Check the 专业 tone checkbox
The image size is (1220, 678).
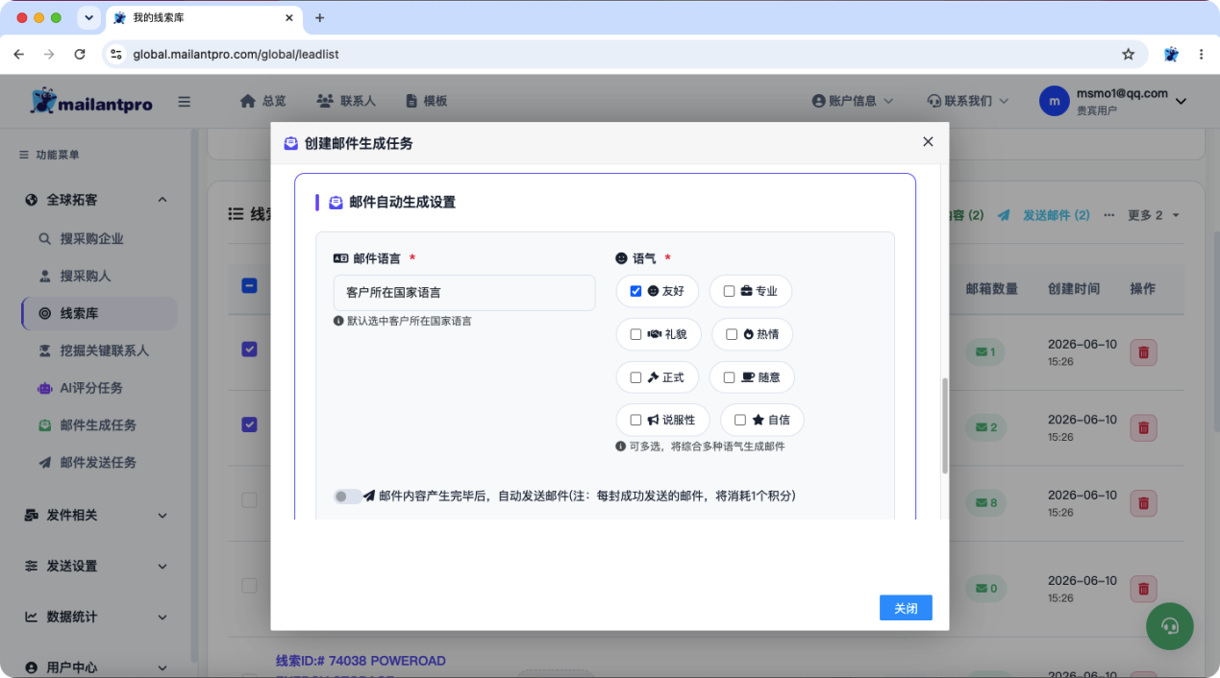coord(729,291)
